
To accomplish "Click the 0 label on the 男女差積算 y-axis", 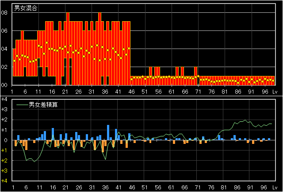I will [x=6, y=140].
